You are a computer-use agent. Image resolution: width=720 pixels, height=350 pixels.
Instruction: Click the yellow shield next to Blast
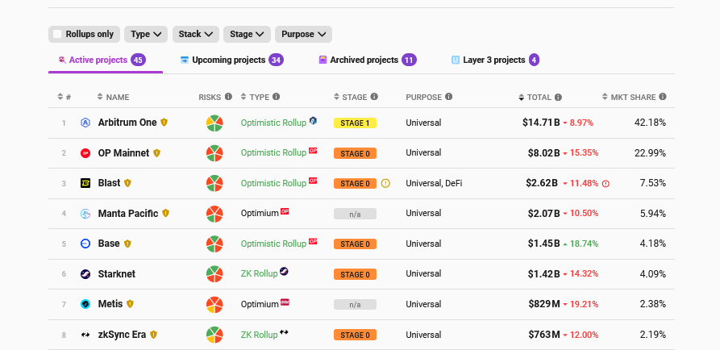click(127, 183)
